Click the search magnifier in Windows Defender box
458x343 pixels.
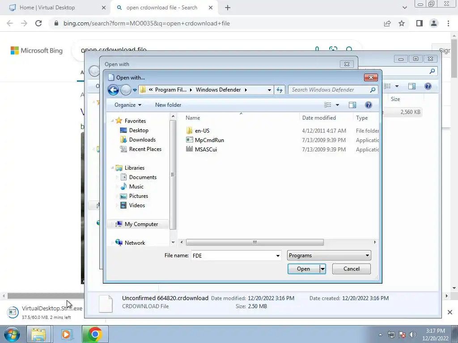[x=373, y=90]
